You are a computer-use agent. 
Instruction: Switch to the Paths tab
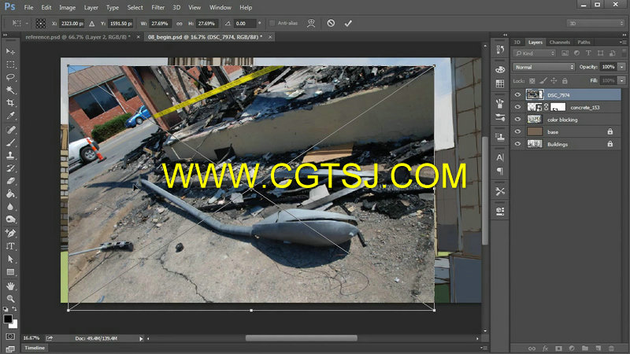584,42
